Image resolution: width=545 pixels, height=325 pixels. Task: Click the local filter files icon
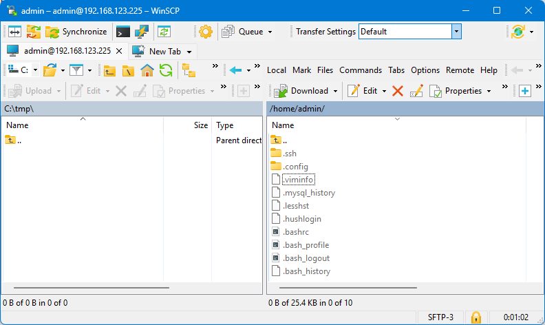click(x=76, y=70)
